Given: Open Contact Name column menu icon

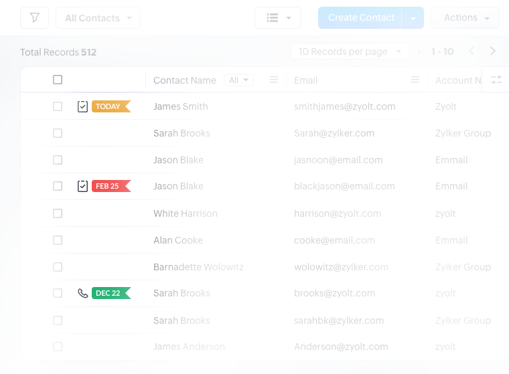Looking at the screenshot, I should (274, 80).
